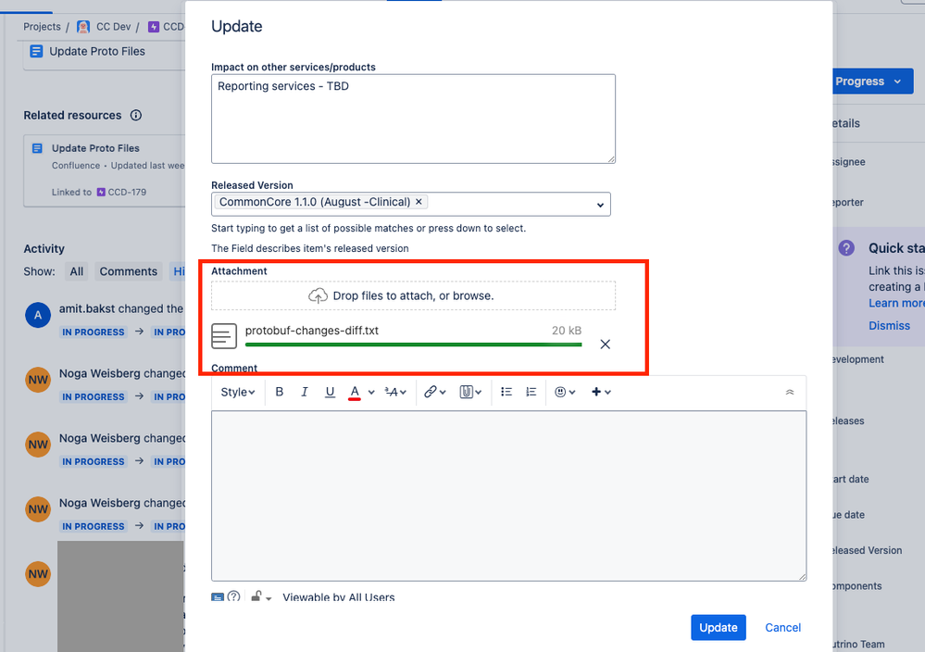Click the Cancel link

(x=782, y=628)
